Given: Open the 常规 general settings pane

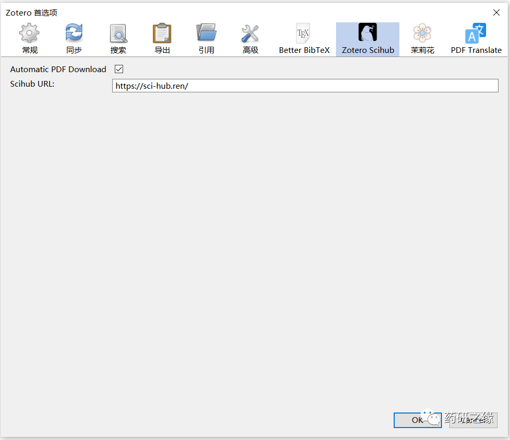Looking at the screenshot, I should (30, 39).
